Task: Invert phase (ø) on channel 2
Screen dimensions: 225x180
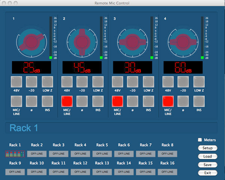Action: (82, 101)
